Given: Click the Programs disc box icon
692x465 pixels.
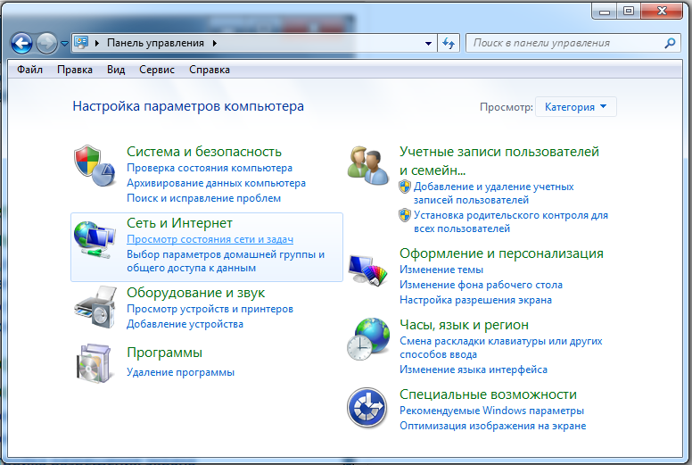Looking at the screenshot, I should click(94, 363).
